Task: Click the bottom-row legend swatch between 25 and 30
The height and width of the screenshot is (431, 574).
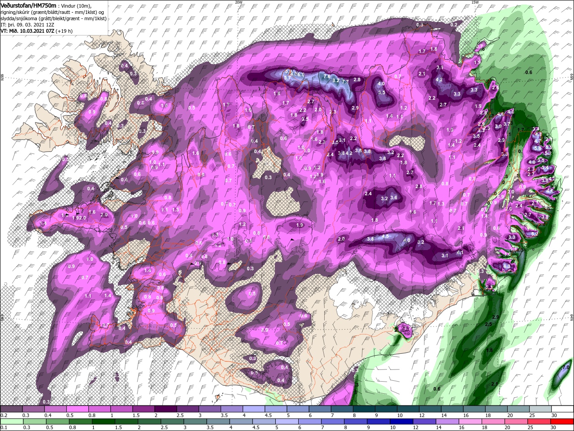Action: [x=539, y=422]
